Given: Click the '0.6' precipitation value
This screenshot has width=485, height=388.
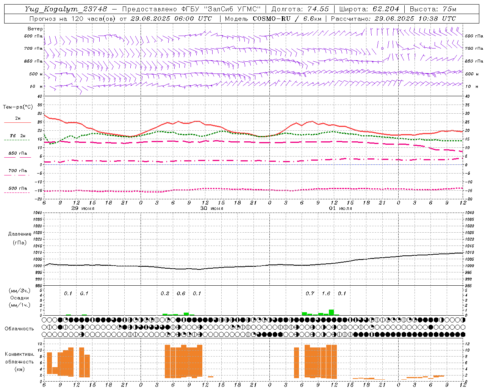Looking at the screenshot, I should tap(181, 293).
